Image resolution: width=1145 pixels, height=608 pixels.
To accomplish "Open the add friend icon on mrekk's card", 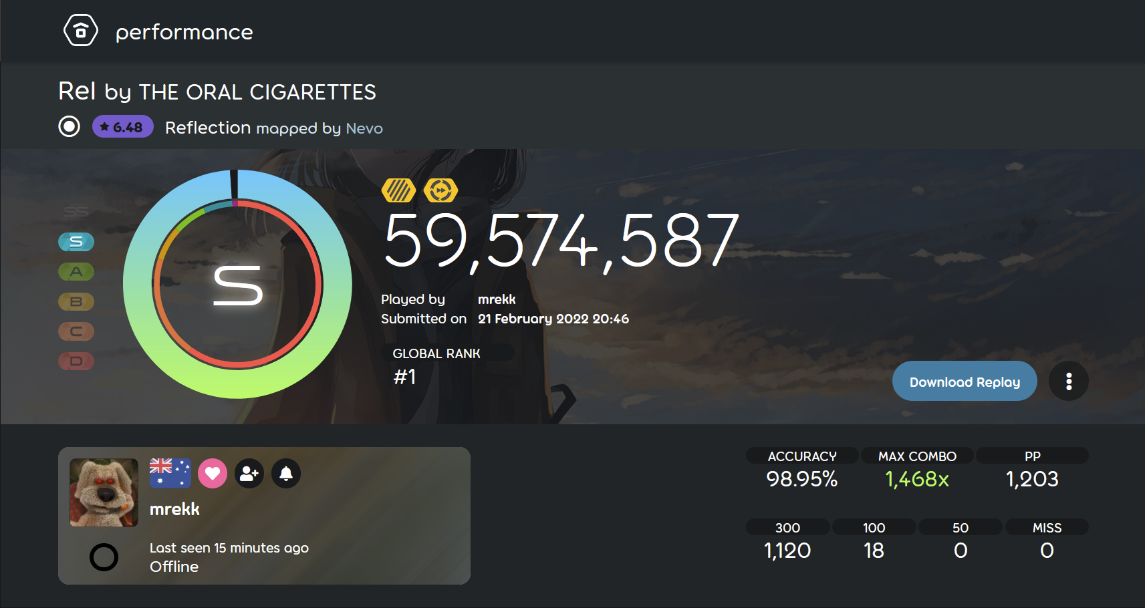I will 249,474.
